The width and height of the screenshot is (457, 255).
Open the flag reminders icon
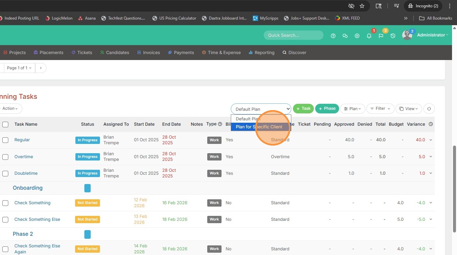[381, 36]
